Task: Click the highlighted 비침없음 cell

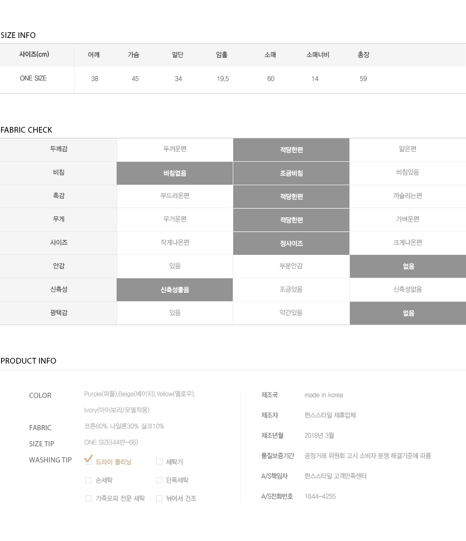Action: 175,173
